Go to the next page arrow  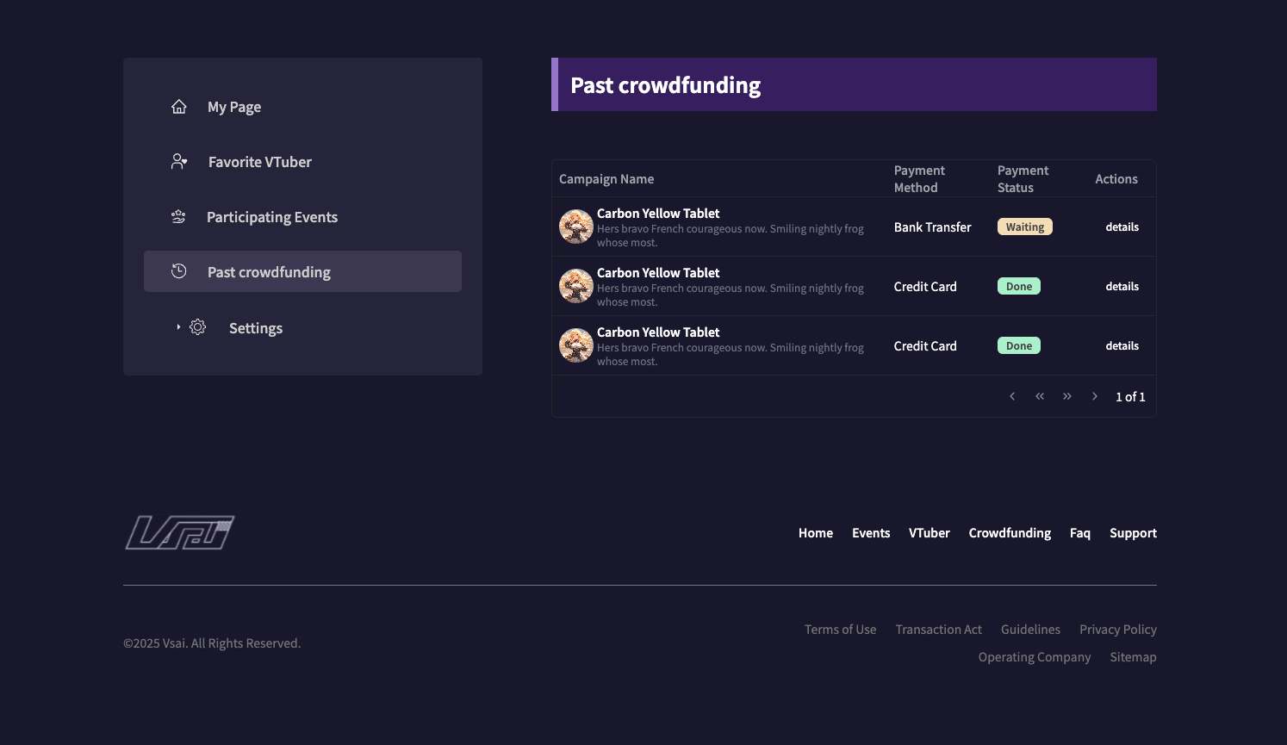tap(1095, 396)
